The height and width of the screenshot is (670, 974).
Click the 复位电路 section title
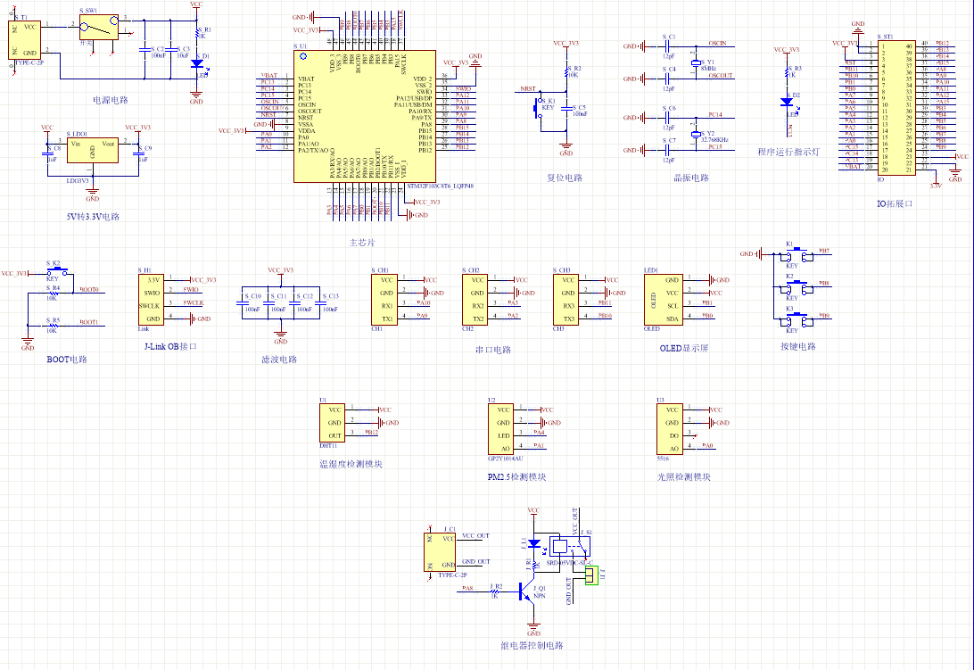pyautogui.click(x=565, y=178)
